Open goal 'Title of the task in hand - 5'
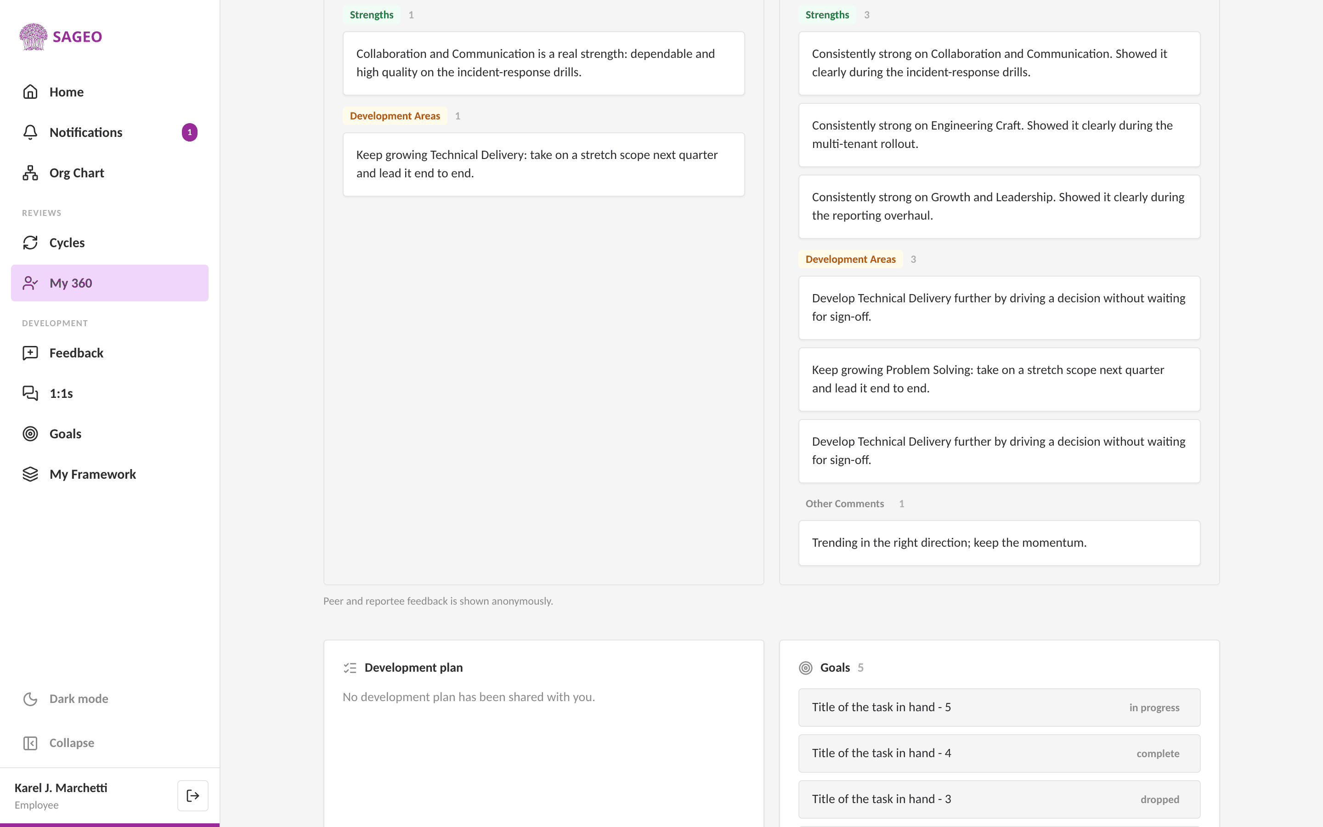Viewport: 1323px width, 827px height. click(999, 707)
